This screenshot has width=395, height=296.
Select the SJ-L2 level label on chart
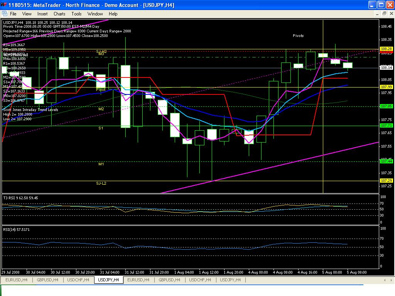click(101, 183)
